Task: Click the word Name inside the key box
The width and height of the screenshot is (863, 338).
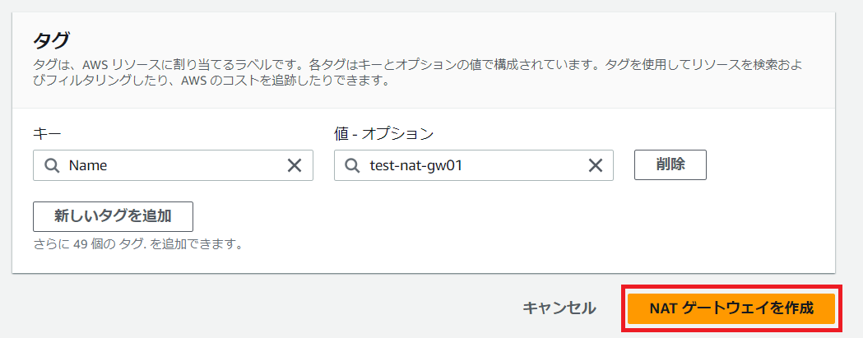Action: point(88,165)
